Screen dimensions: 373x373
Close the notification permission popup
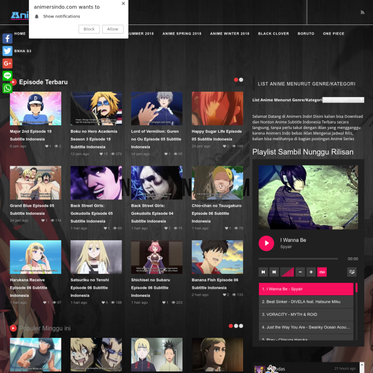[x=123, y=3]
